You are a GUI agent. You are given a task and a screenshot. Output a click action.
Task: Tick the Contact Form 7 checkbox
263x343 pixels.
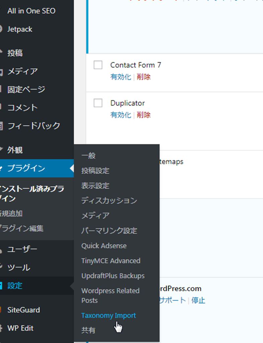98,65
